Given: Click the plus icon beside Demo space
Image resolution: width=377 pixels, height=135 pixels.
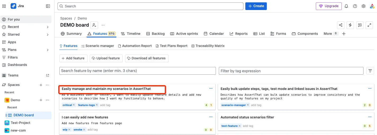Looking at the screenshot, I should [41, 100].
